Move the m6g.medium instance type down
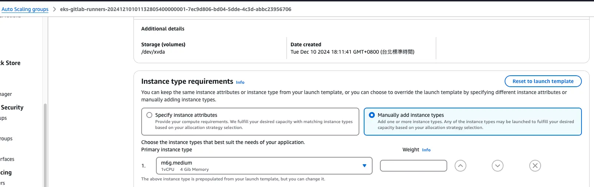The height and width of the screenshot is (187, 594). (497, 166)
